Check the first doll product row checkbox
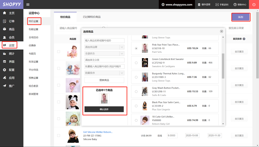Viewport: 259px width, 147px height. 59,51
